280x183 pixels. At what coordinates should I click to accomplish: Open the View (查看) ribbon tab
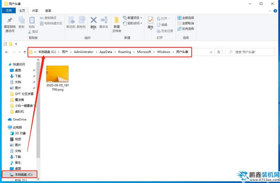48,10
